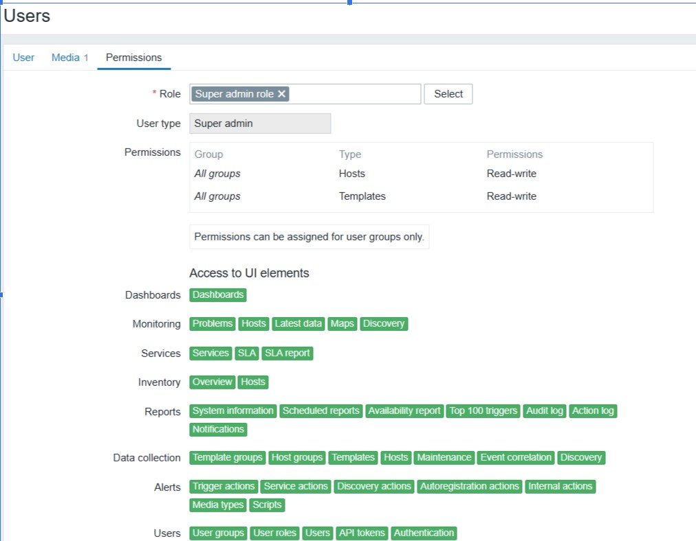The width and height of the screenshot is (696, 541).
Task: Switch to the User tab
Action: pos(23,58)
